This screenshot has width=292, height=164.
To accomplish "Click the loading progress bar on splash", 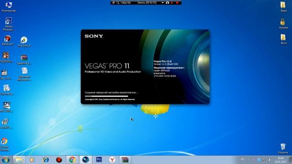I will point(106,96).
